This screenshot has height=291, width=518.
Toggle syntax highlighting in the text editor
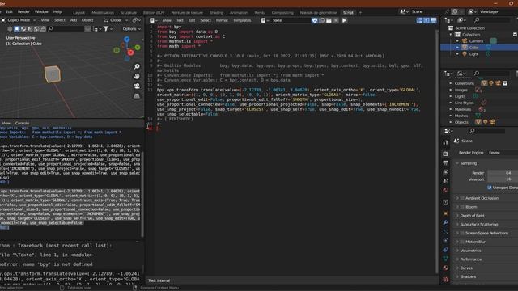[434, 20]
